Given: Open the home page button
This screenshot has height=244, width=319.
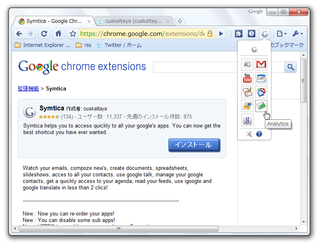Looking at the screenshot, I should pyautogui.click(x=59, y=33).
